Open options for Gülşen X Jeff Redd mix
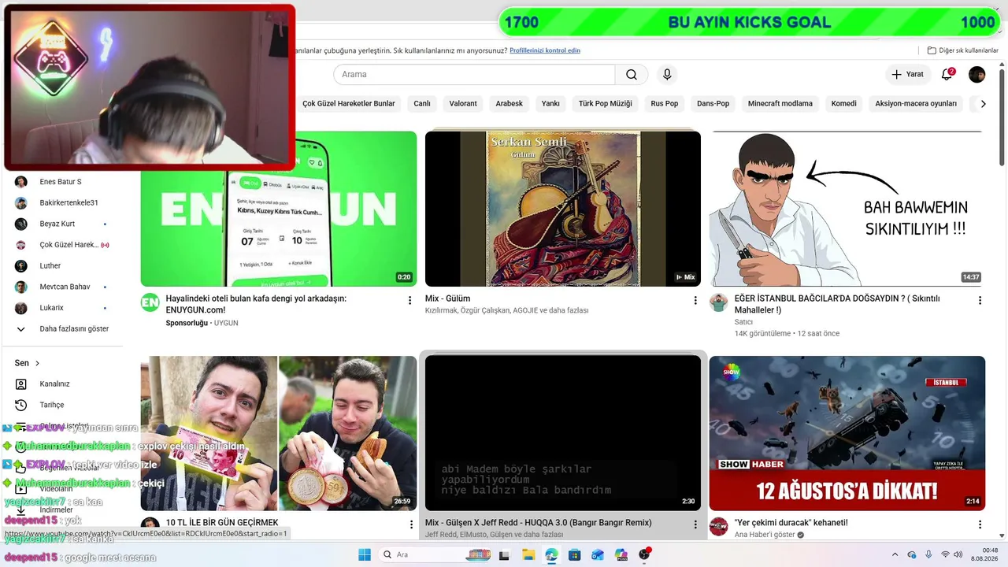Image resolution: width=1008 pixels, height=567 pixels. (x=695, y=524)
